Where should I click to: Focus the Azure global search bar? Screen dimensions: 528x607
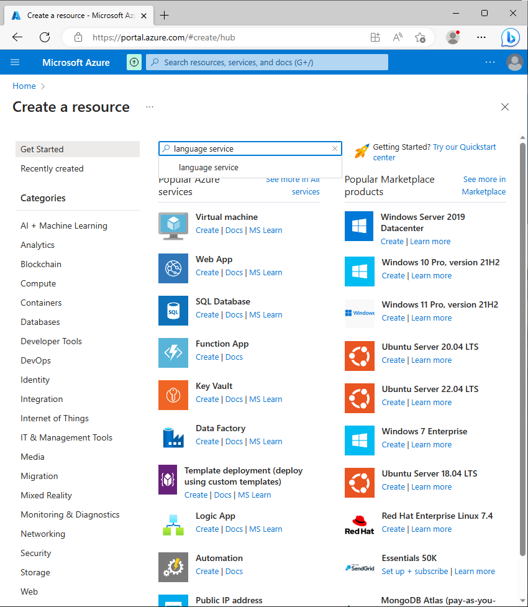[x=267, y=62]
